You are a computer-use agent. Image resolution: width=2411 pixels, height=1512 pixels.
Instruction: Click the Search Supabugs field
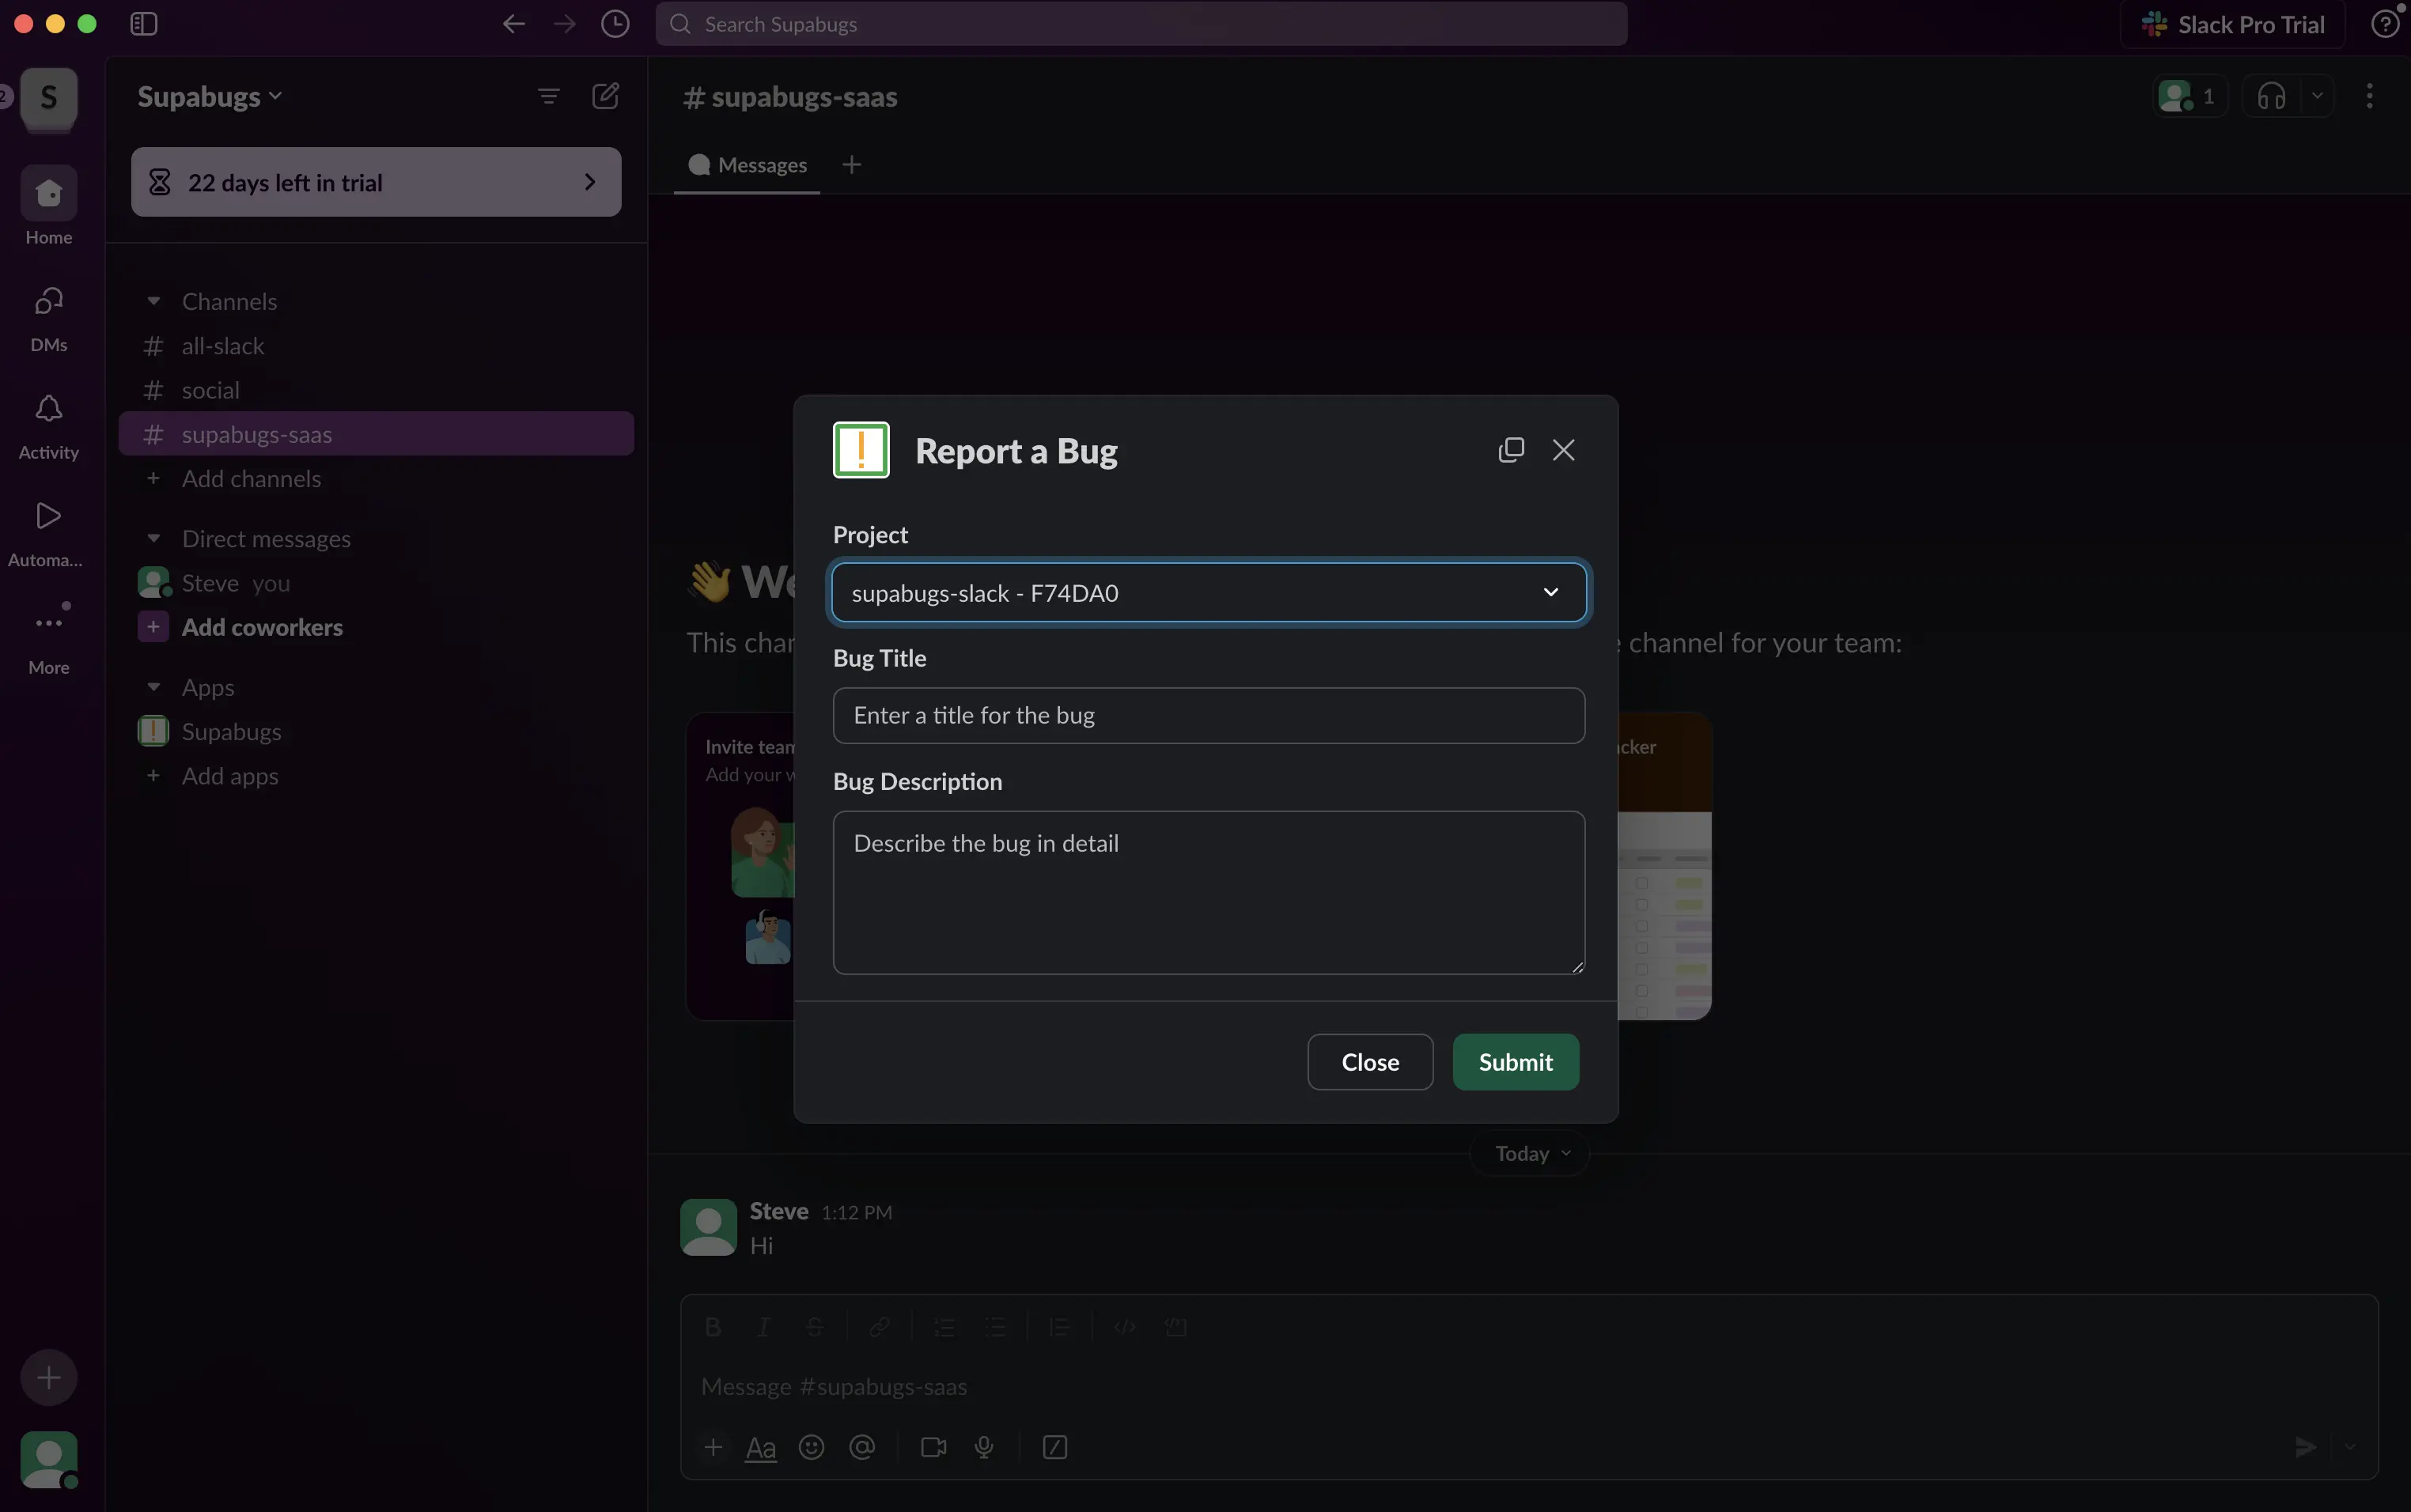tap(1141, 24)
